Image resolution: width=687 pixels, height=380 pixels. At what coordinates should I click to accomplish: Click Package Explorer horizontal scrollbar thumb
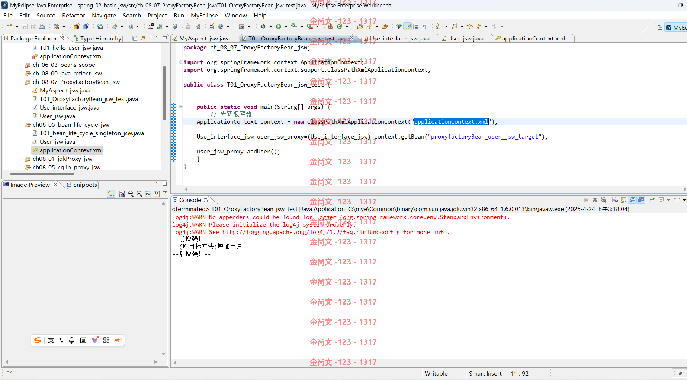[42, 174]
